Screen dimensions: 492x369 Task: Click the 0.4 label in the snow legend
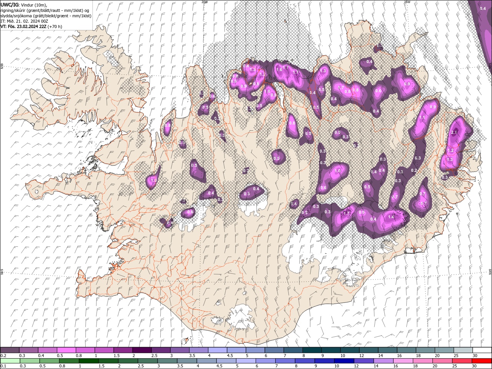pyautogui.click(x=41, y=356)
